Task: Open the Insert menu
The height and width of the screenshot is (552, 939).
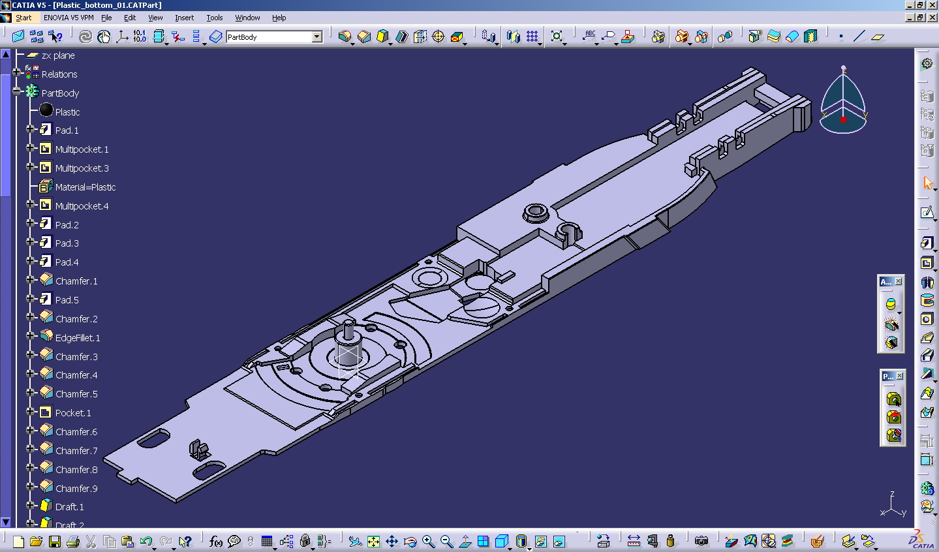Action: click(x=184, y=18)
